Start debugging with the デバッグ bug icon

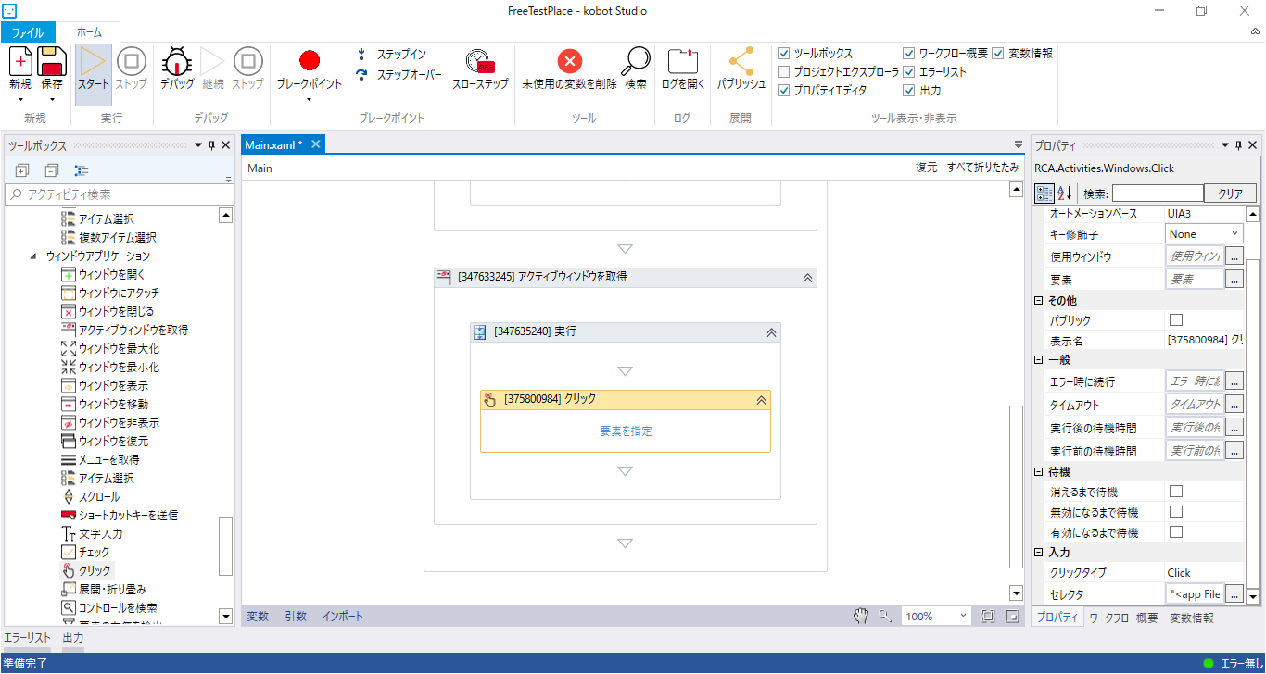coord(177,61)
